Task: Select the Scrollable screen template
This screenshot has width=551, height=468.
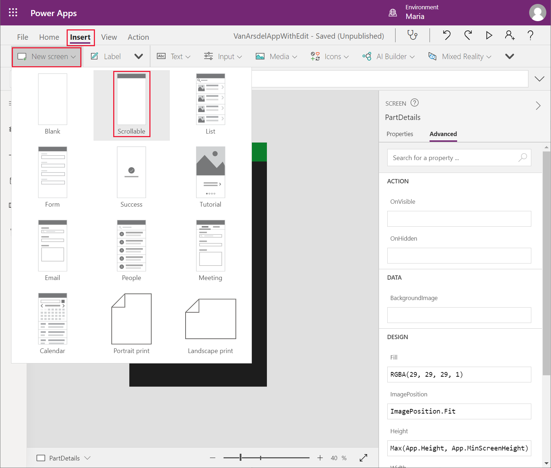Action: (131, 104)
